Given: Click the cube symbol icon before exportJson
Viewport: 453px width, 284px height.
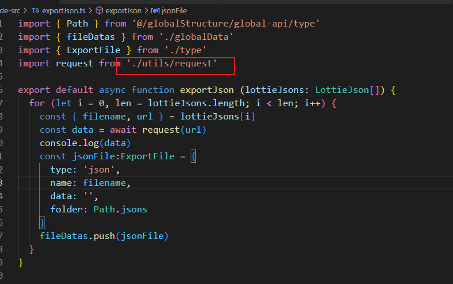Looking at the screenshot, I should (x=99, y=10).
